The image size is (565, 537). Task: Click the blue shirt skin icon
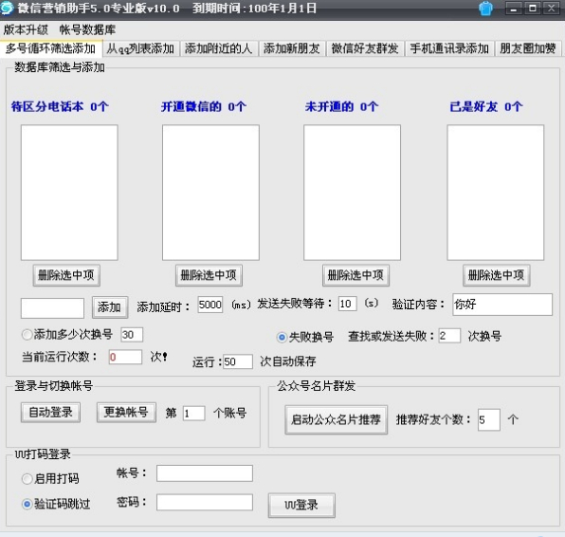pyautogui.click(x=485, y=9)
